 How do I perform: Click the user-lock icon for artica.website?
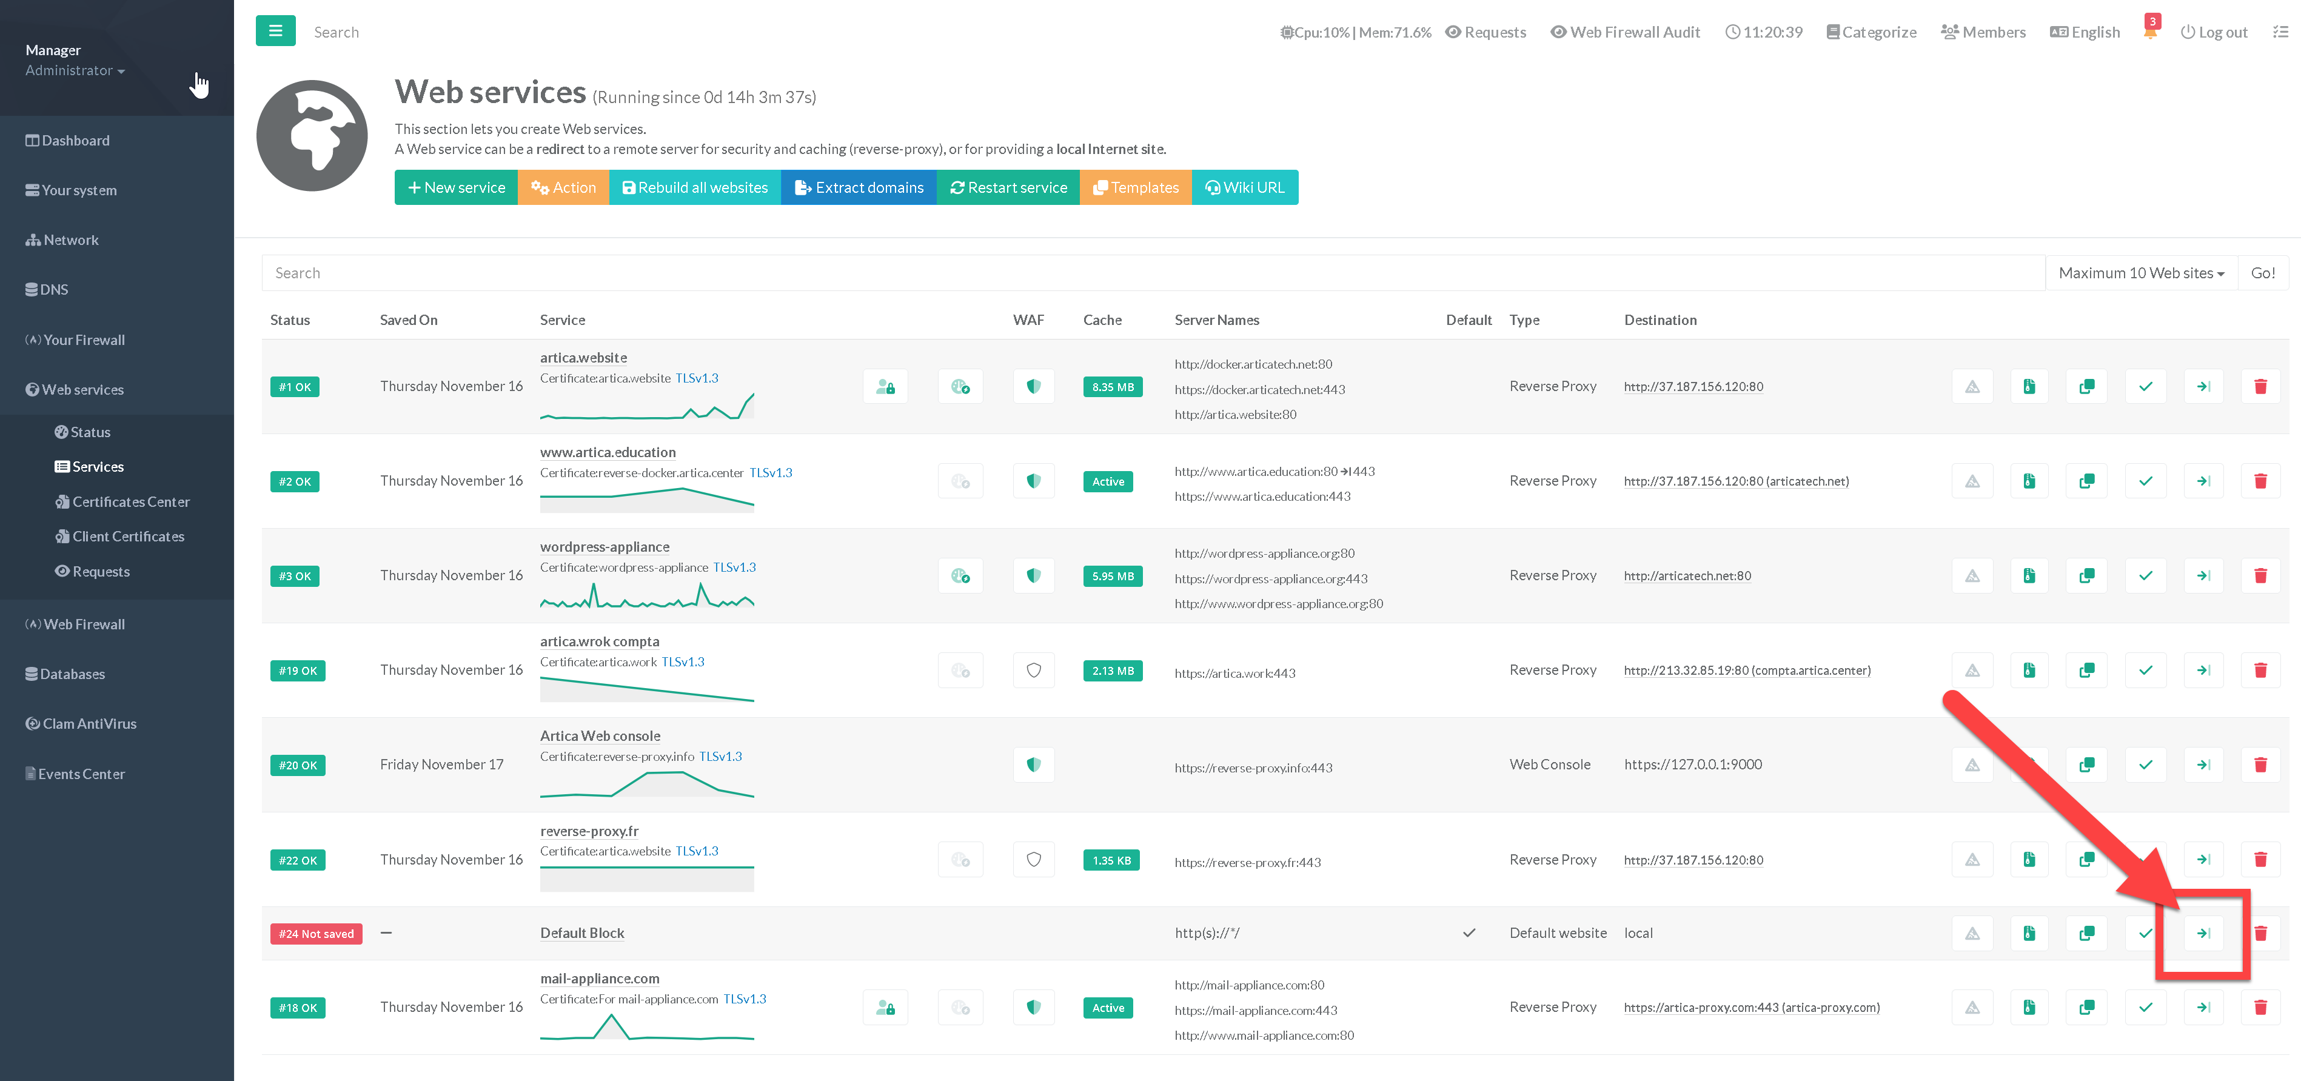(x=885, y=387)
